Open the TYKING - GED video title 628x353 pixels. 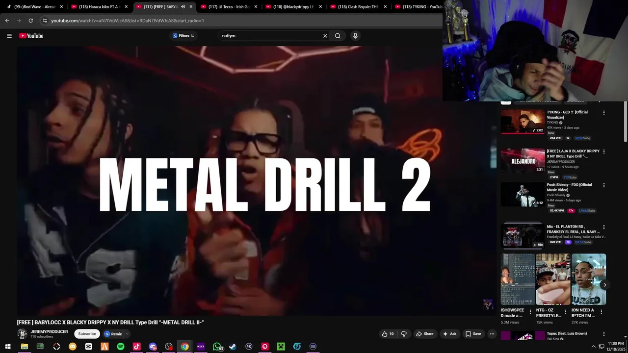(567, 115)
